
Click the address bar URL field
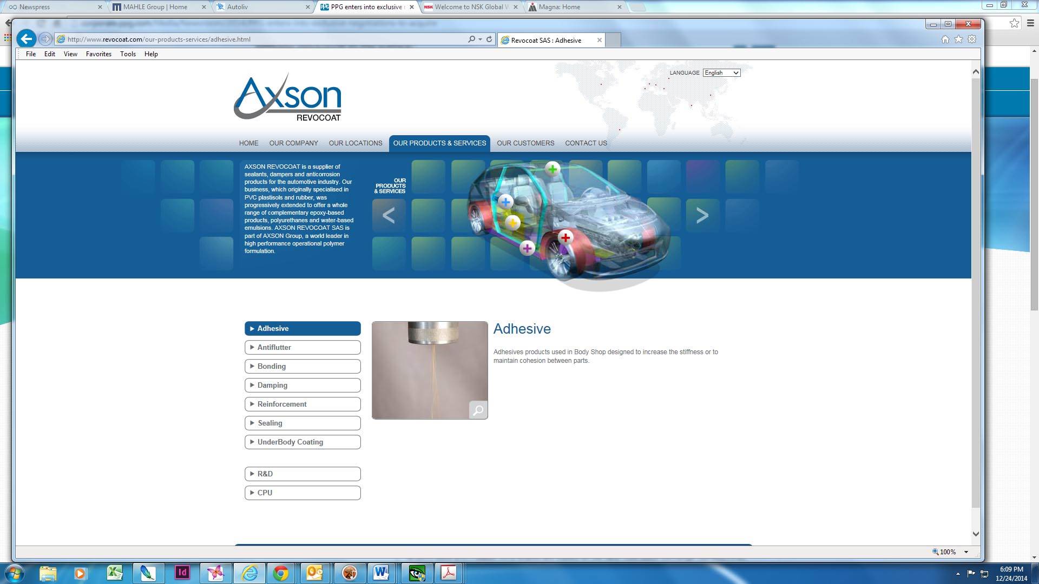(x=260, y=39)
